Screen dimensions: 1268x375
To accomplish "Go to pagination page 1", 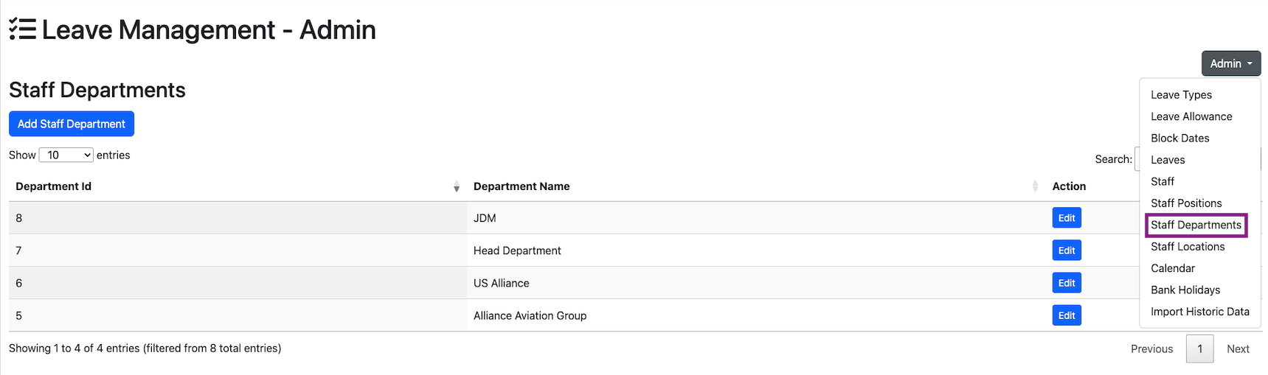I will (x=1199, y=349).
